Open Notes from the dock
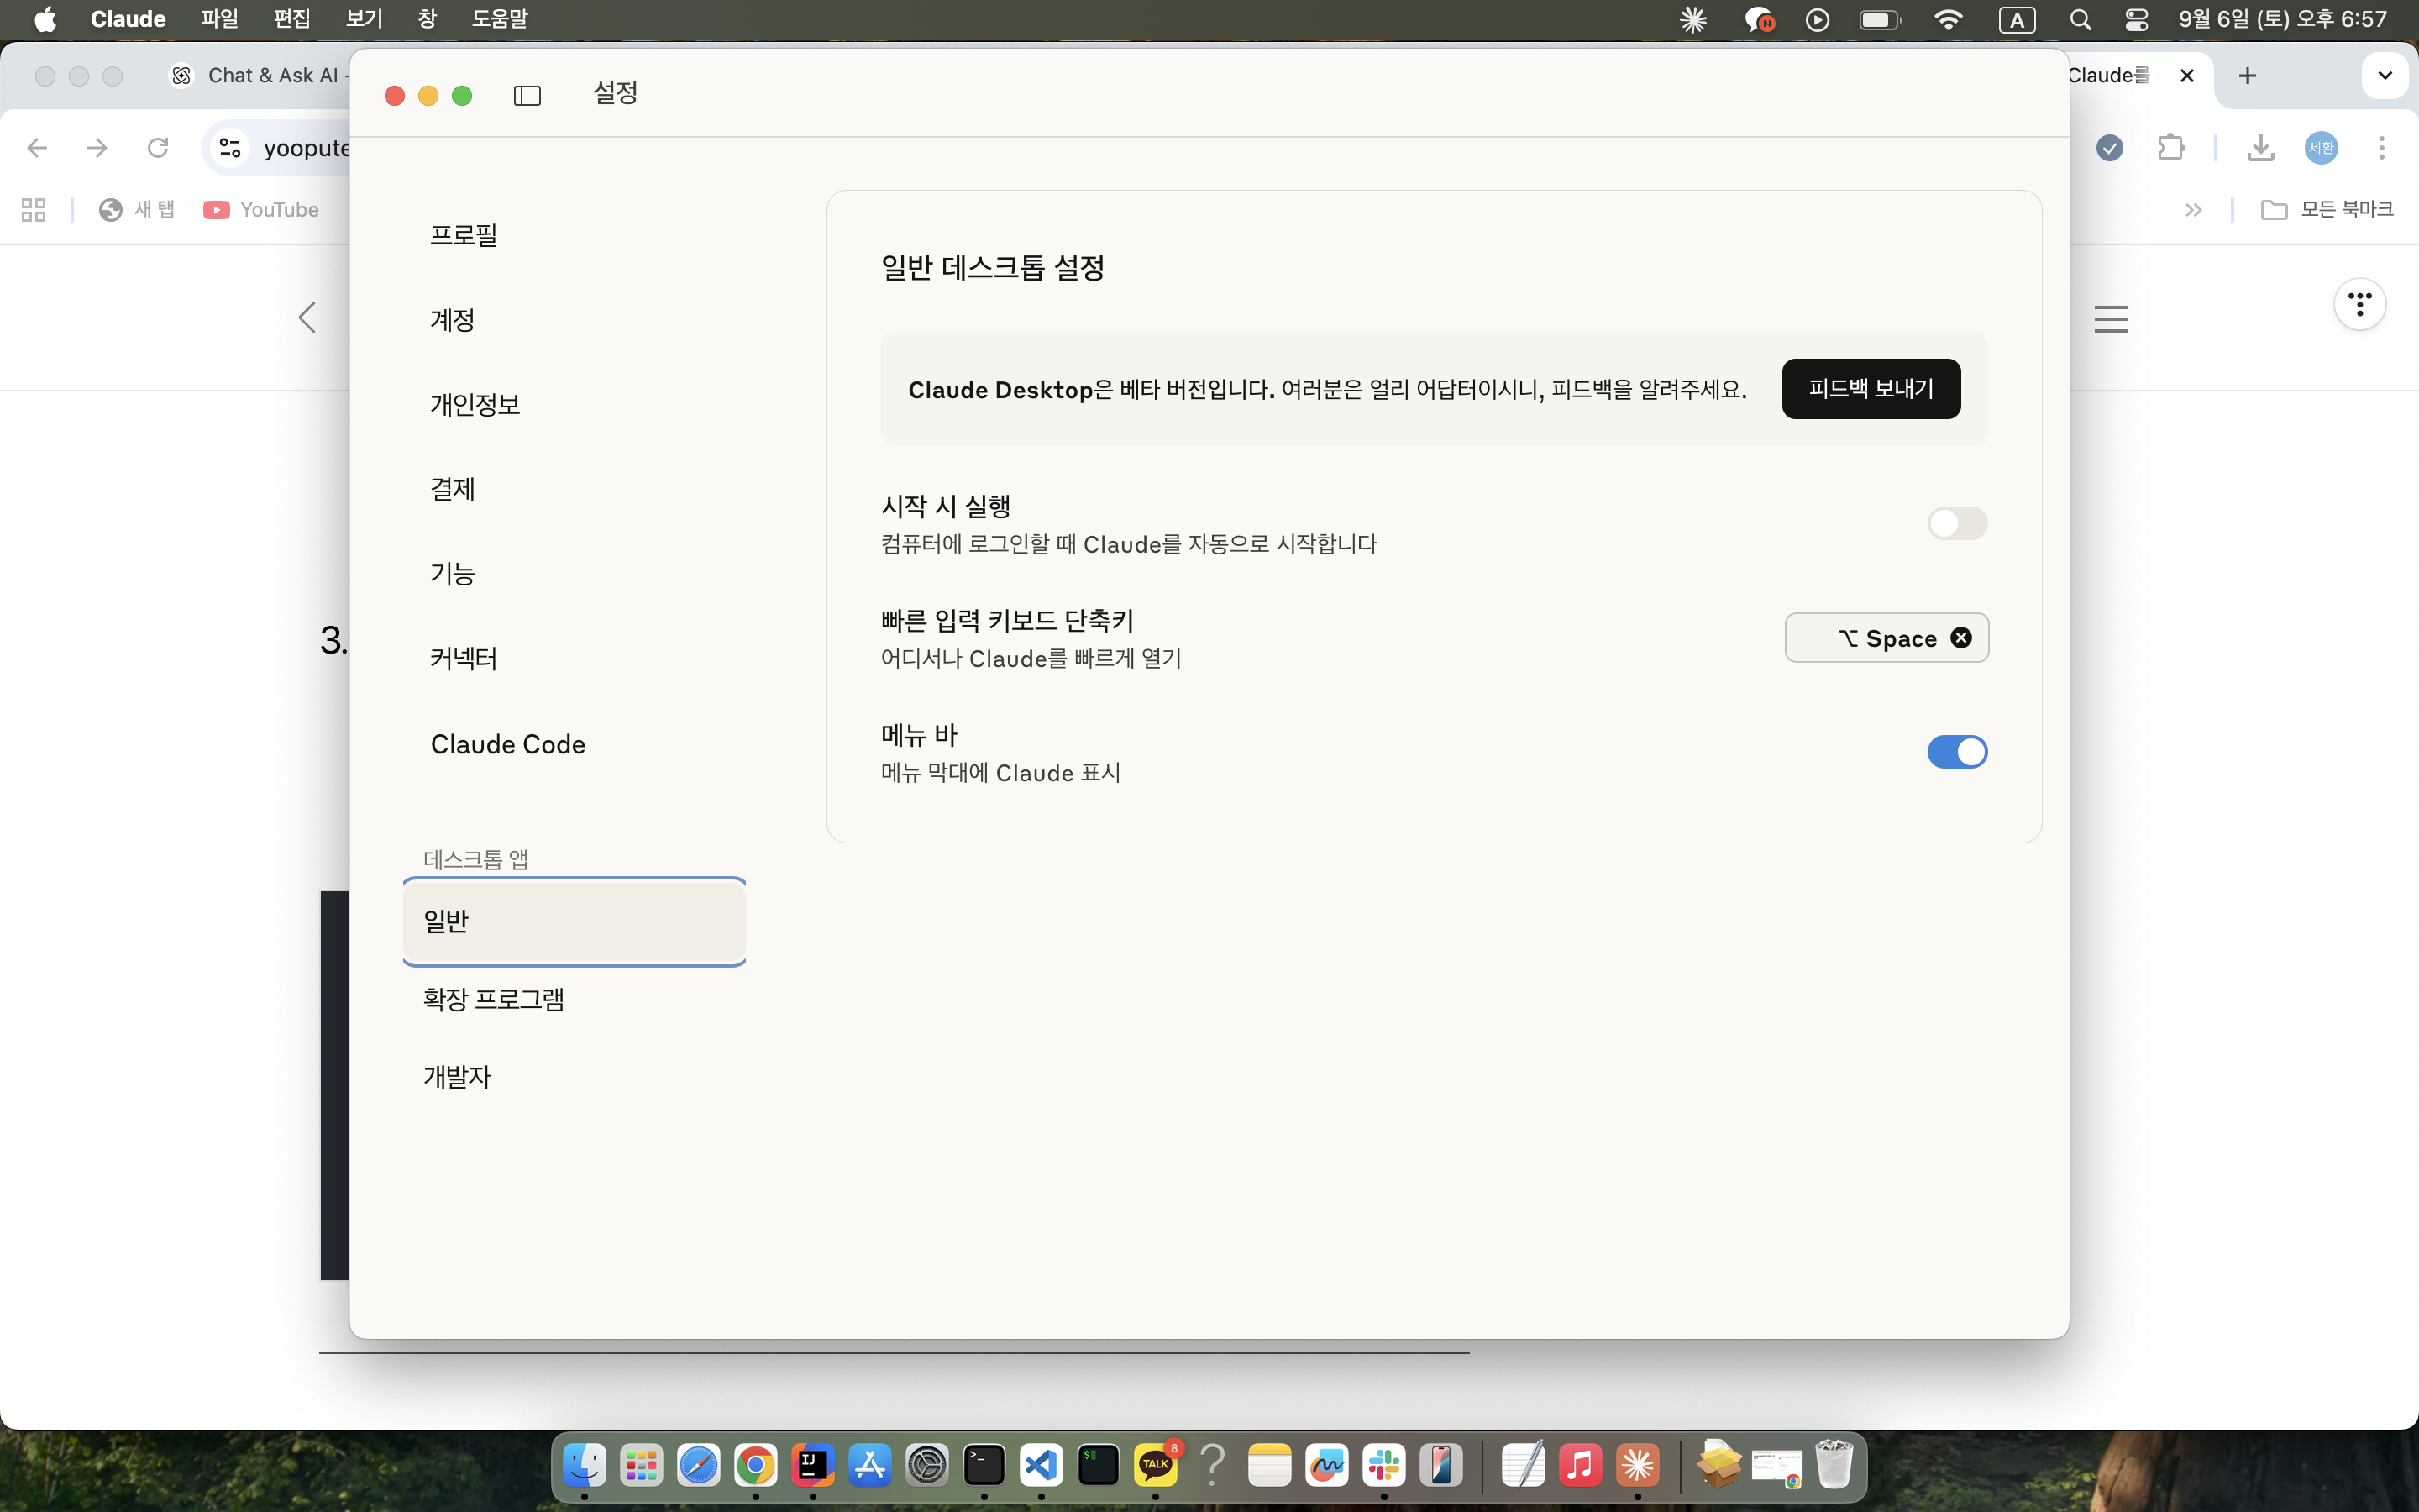This screenshot has height=1512, width=2419. pyautogui.click(x=1269, y=1466)
